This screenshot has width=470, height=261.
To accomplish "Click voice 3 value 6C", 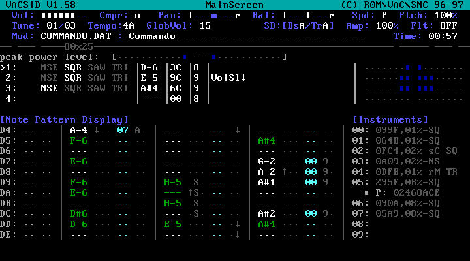I will [x=176, y=88].
